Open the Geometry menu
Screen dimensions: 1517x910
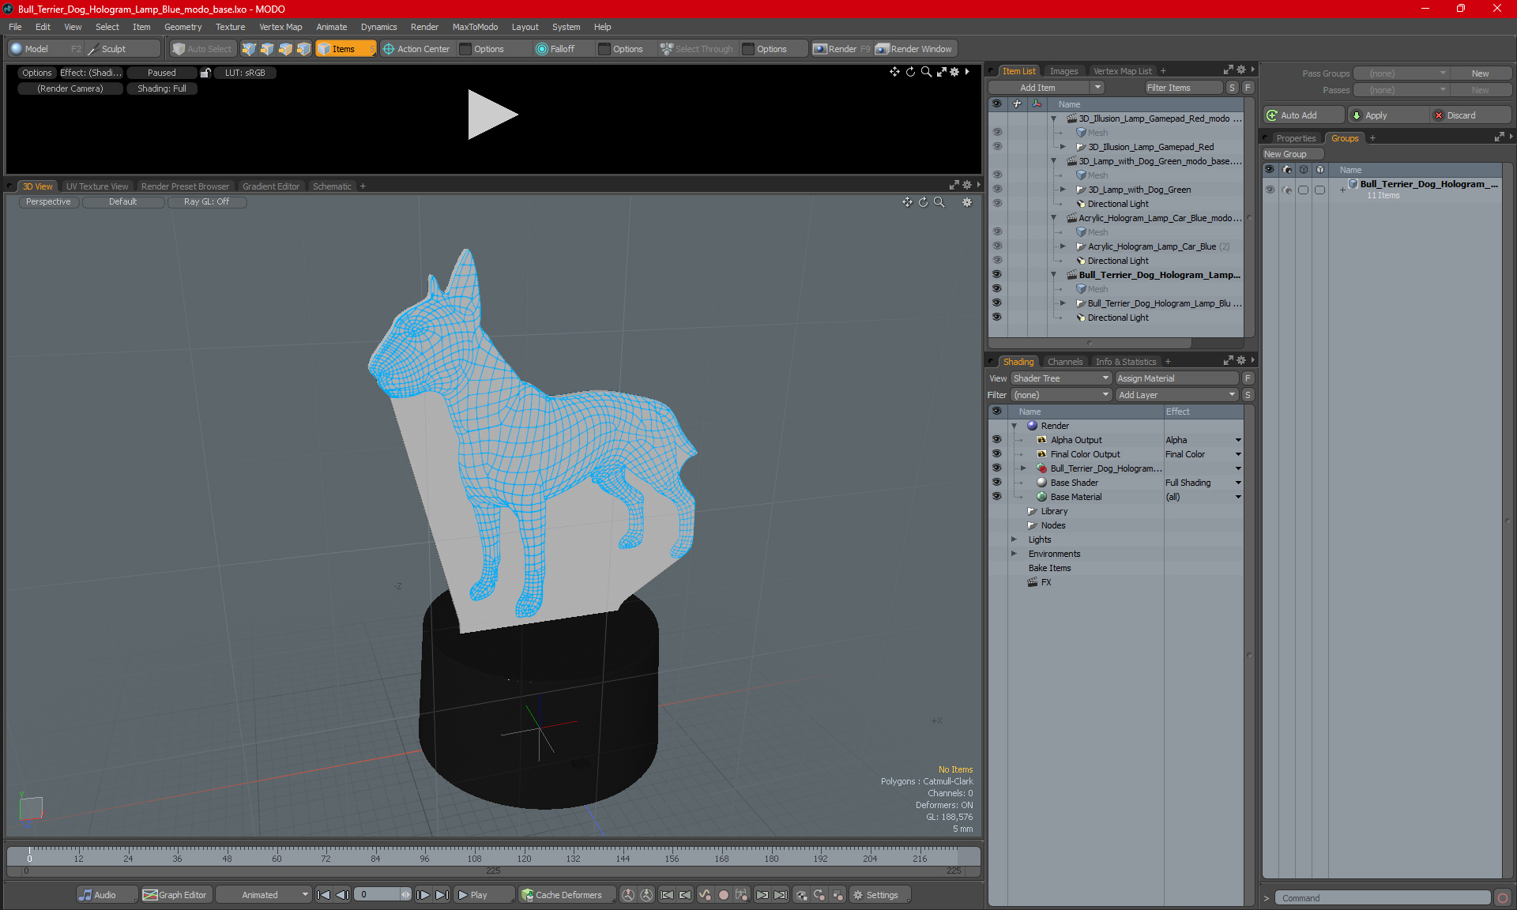[183, 27]
